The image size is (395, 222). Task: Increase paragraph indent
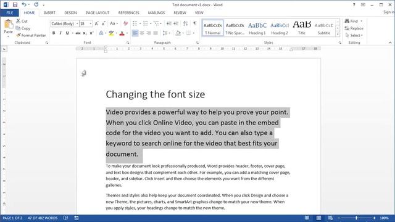(176, 23)
